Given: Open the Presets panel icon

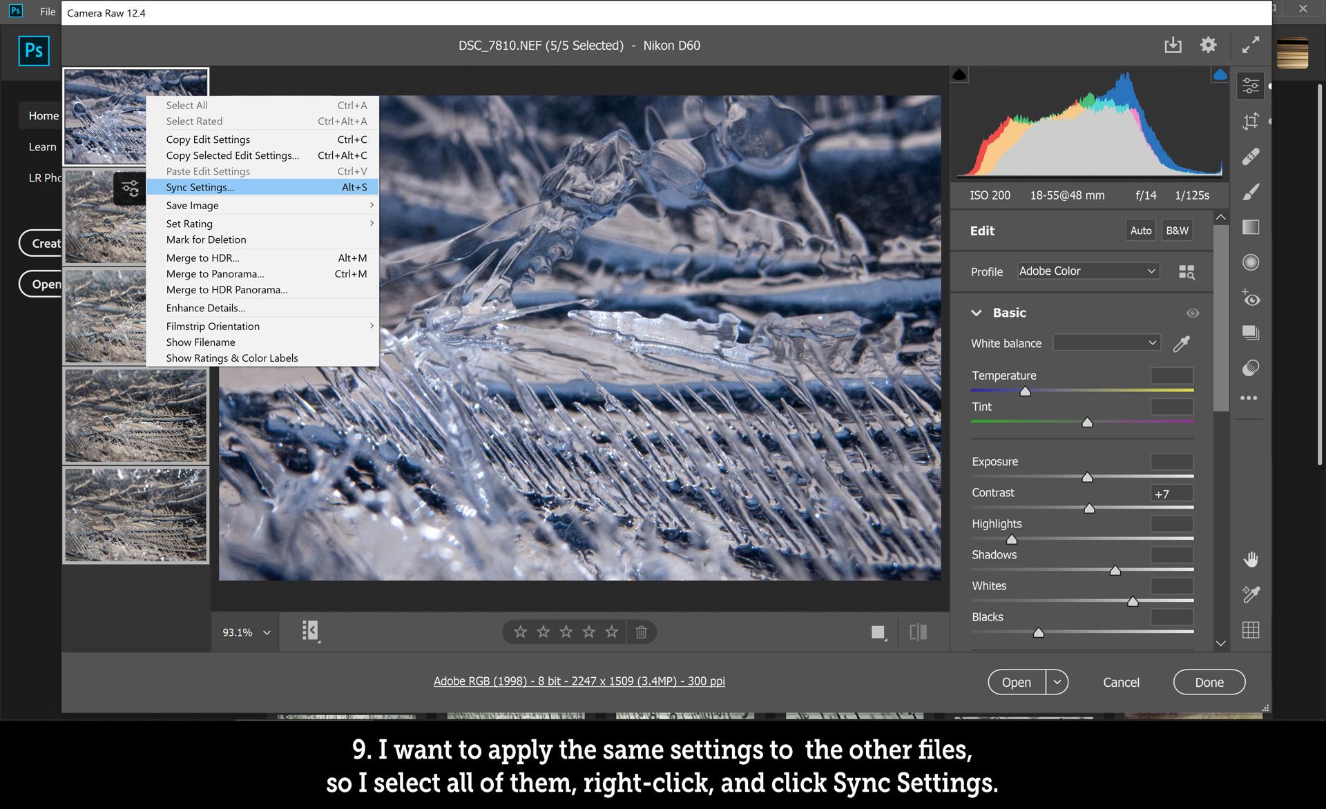Looking at the screenshot, I should pos(1250,332).
